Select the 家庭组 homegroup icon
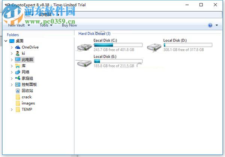 tap(18, 78)
